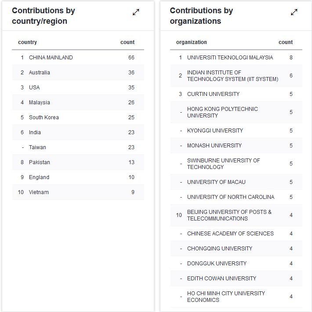Click UNIVERSITI TEKNOLOGI MALAYSIA entry
Screen dimensions: 312x312
point(230,58)
